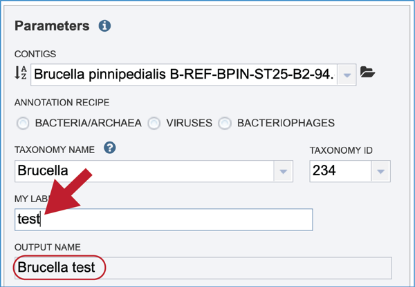Expand the Taxonomy ID dropdown arrow
The width and height of the screenshot is (415, 287).
click(x=380, y=171)
